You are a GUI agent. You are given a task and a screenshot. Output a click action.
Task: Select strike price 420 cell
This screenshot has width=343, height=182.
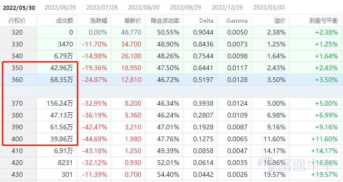(19, 163)
